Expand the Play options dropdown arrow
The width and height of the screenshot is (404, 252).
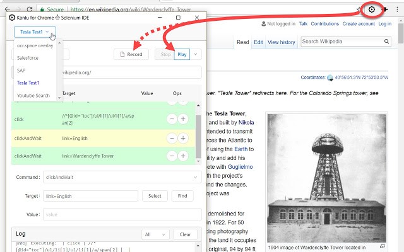196,55
